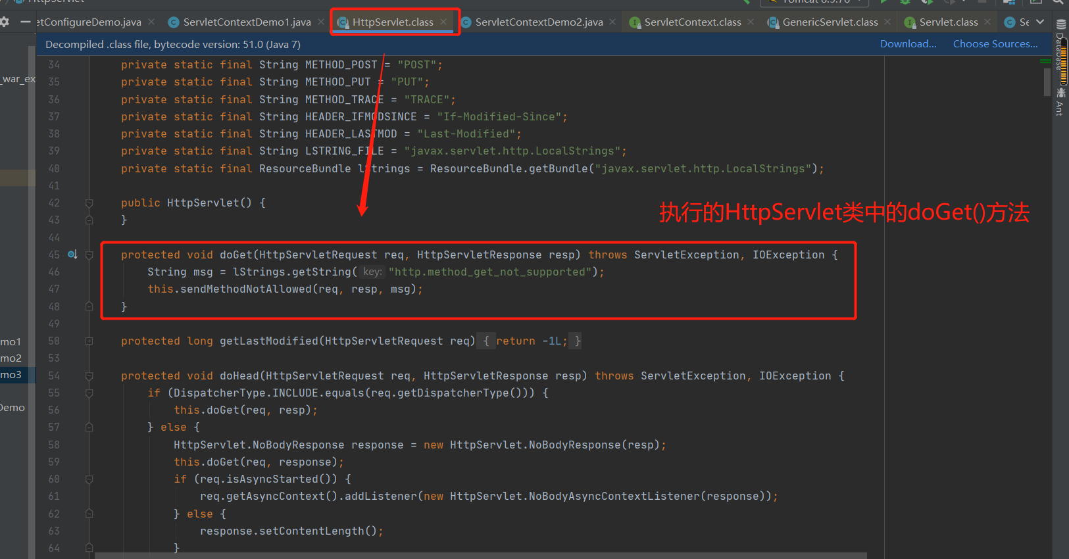The width and height of the screenshot is (1069, 559).
Task: Click the Download... sources link
Action: click(908, 44)
